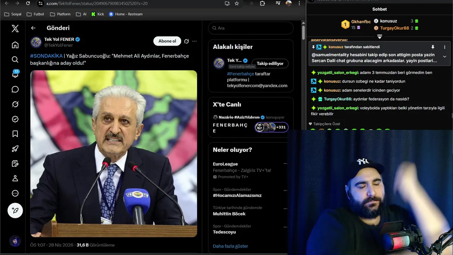Open the Explore search icon in sidebar
The height and width of the screenshot is (255, 453).
[15, 59]
